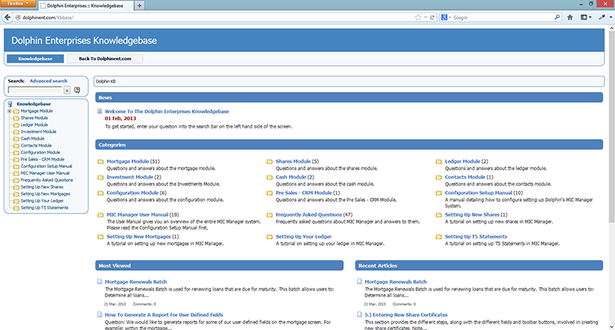
Task: Click folder icon beside Ledger Module in tree
Action: click(16, 125)
